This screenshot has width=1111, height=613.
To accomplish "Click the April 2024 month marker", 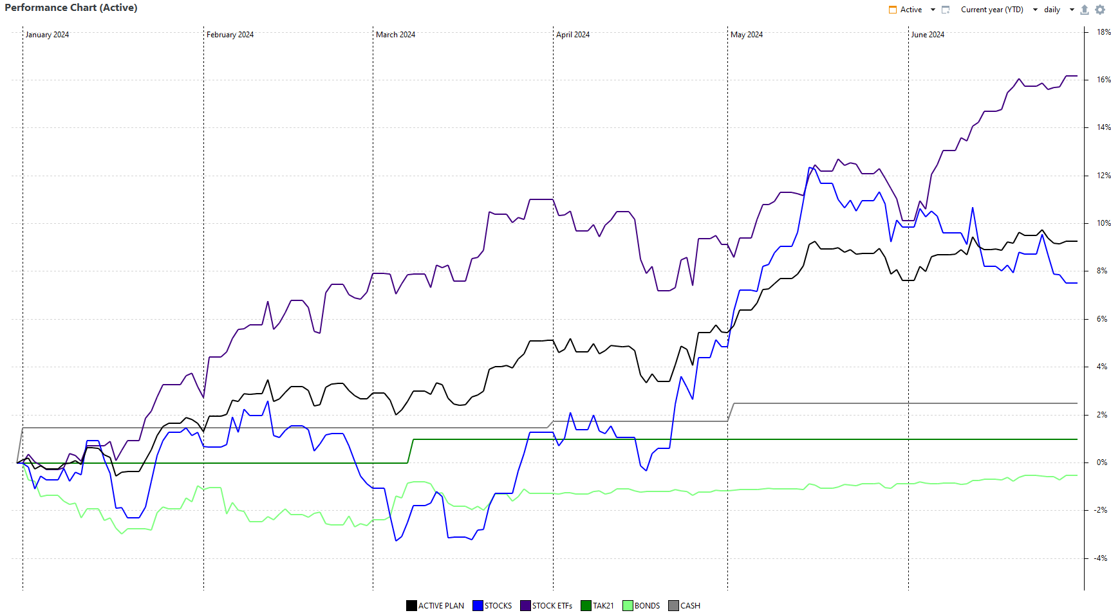I will (x=572, y=35).
